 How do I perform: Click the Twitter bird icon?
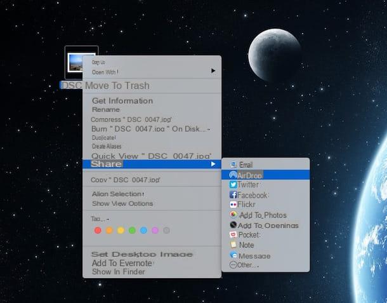(233, 184)
